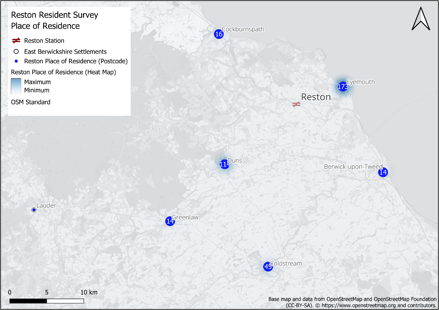Click the heat map gradient swatch in legend
The height and width of the screenshot is (310, 439).
tap(16, 86)
